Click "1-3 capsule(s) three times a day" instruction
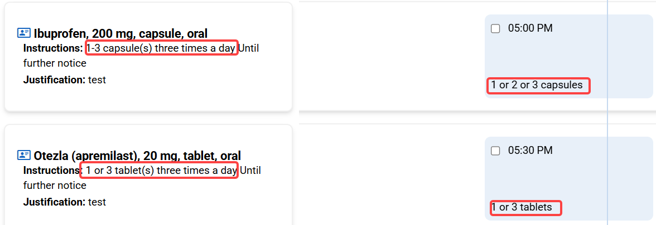The image size is (656, 225). pos(161,48)
